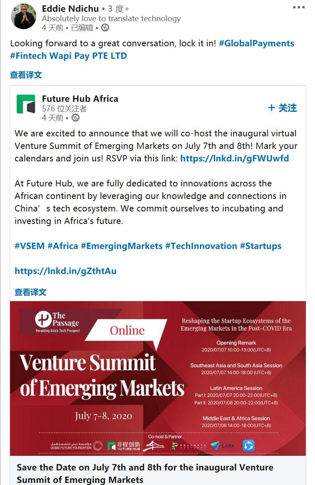Image resolution: width=315 pixels, height=485 pixels.
Task: Click globe icon under Future Hub Africa
Action: point(76,118)
